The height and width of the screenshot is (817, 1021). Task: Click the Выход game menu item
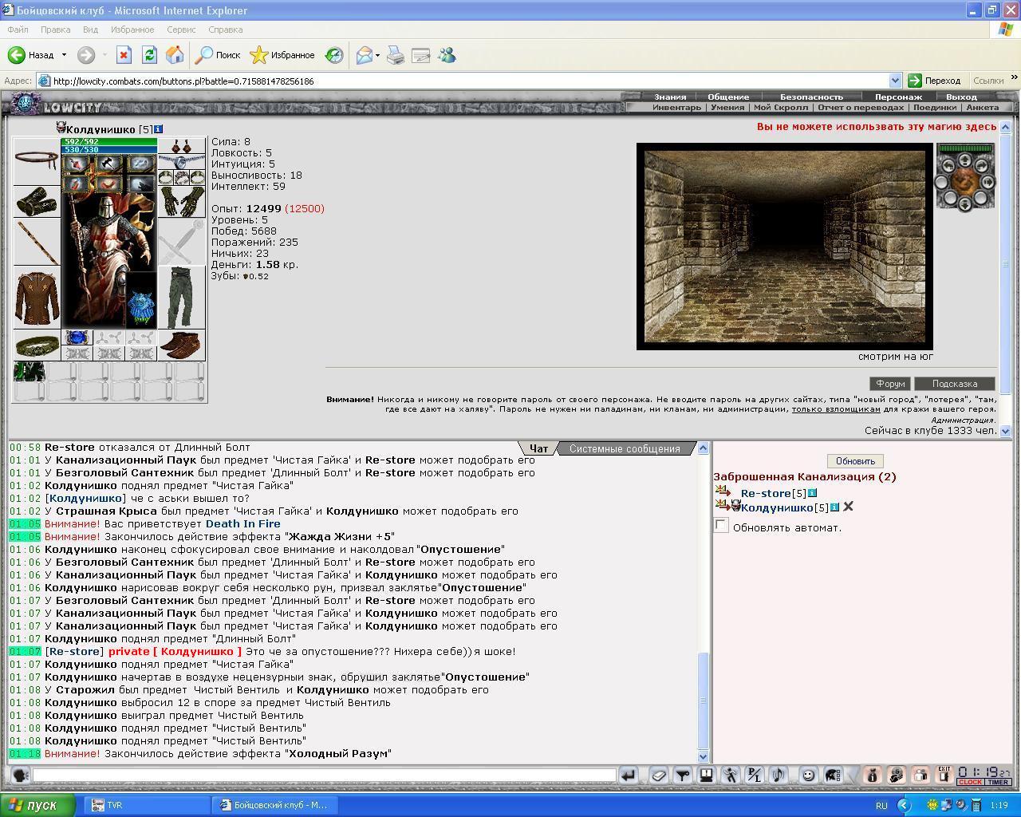[x=961, y=97]
